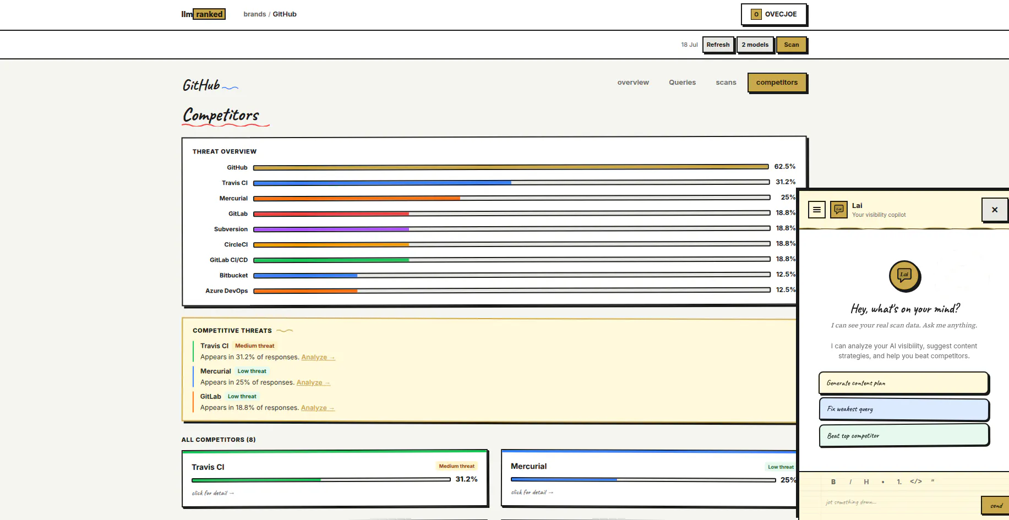The image size is (1009, 520).
Task: Click the large Lai chat bubble logo
Action: [904, 276]
